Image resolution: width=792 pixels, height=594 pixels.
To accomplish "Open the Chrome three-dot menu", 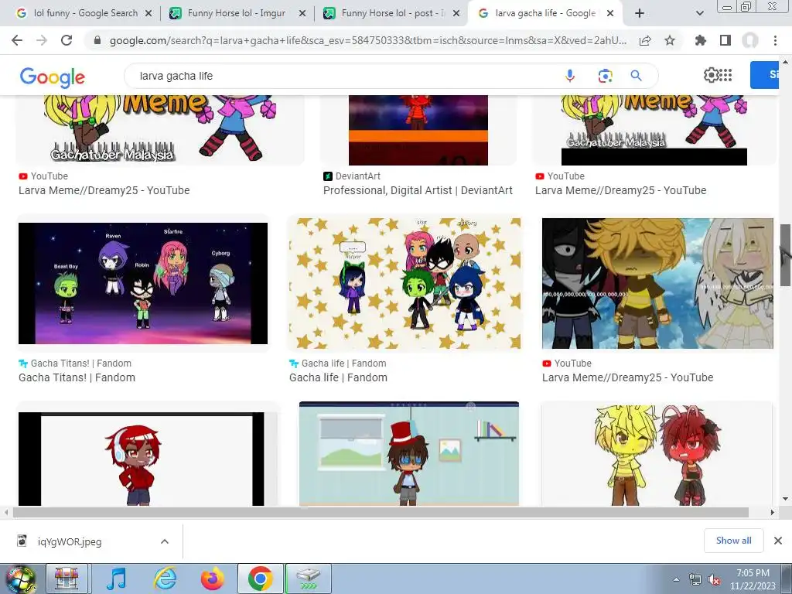I will point(775,40).
